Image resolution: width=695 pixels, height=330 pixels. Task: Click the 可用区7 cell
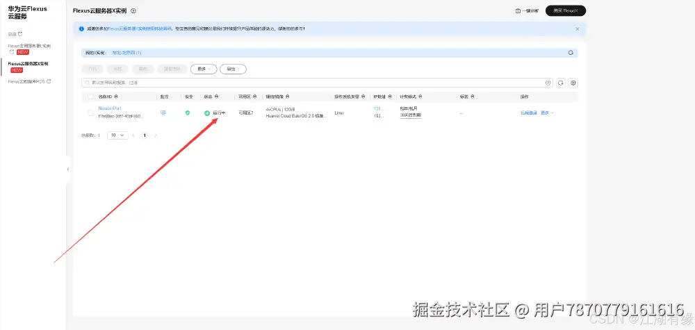click(245, 113)
